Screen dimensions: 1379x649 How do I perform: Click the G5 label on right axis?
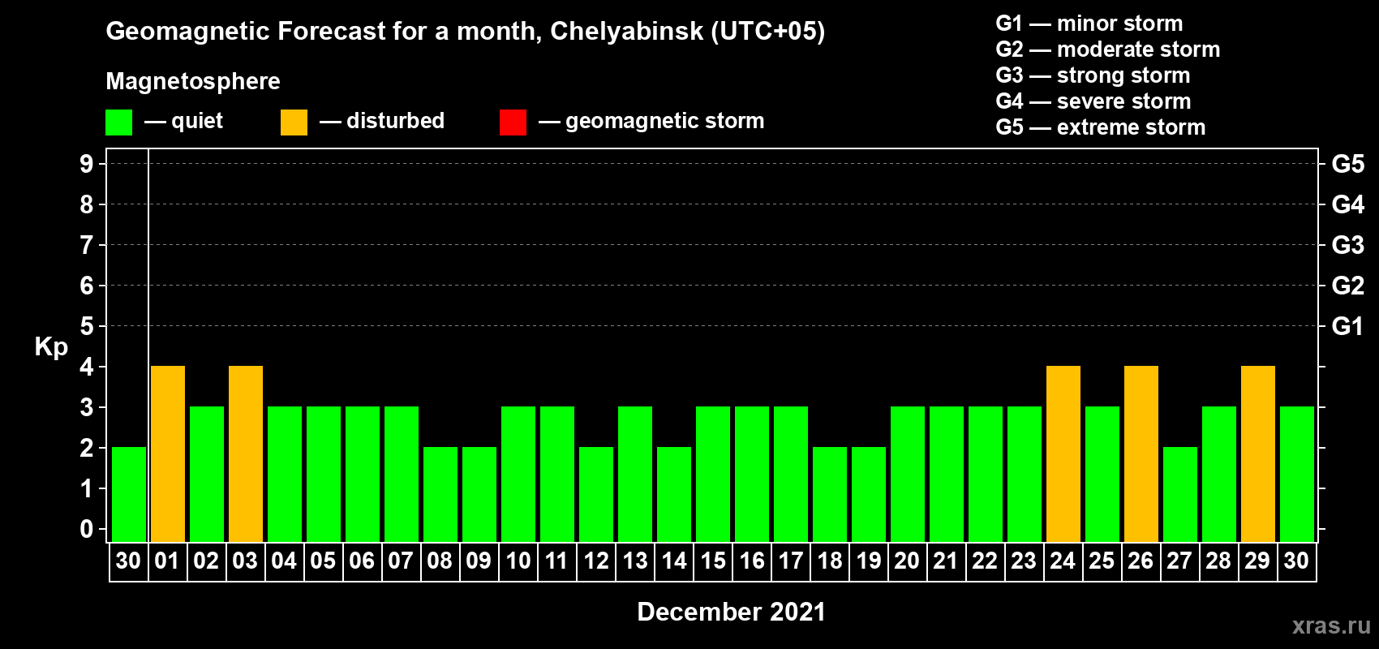pos(1348,164)
